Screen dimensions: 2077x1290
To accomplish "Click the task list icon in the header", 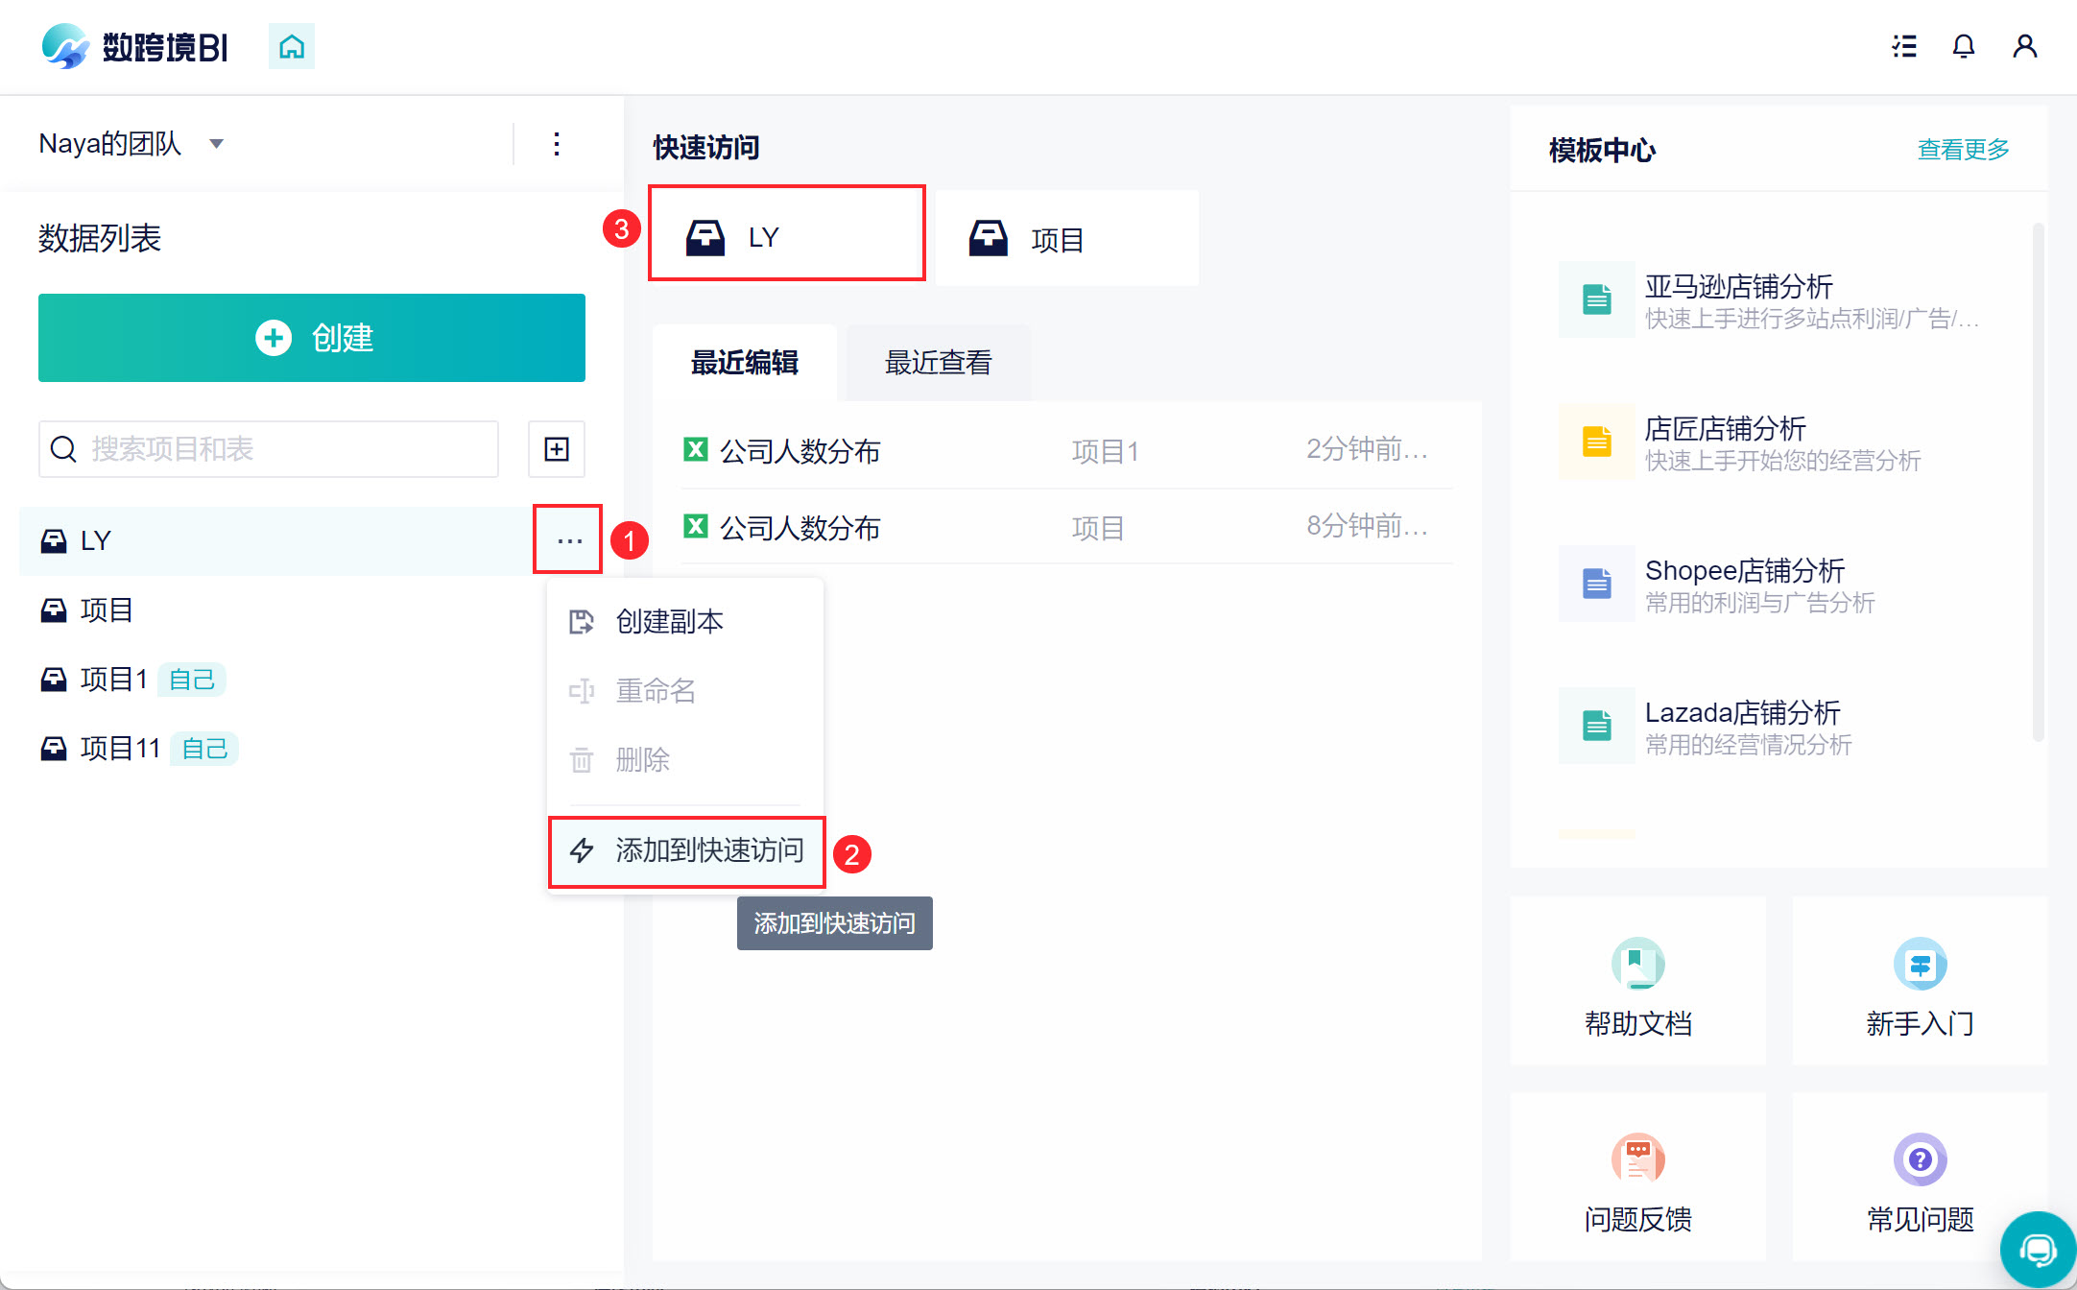I will (x=1904, y=46).
